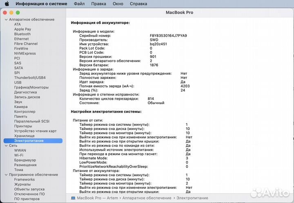Click the Hibernate Mode label
The height and width of the screenshot is (203, 294).
(94, 158)
